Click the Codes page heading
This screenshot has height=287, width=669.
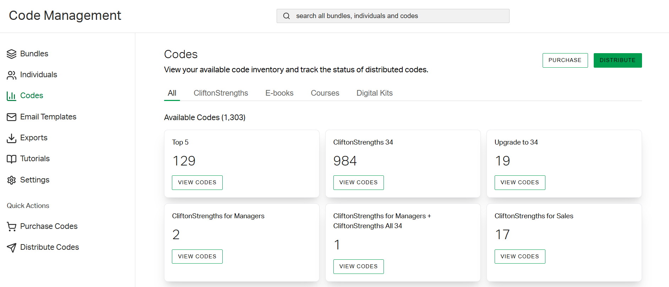coord(181,54)
